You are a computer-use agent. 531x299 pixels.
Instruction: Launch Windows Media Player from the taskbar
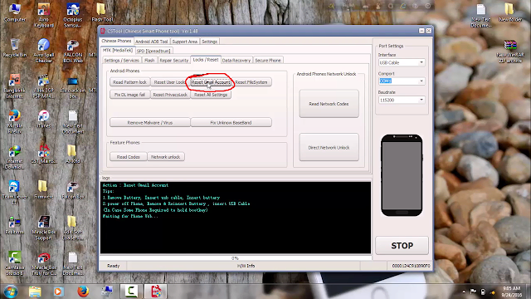58,292
